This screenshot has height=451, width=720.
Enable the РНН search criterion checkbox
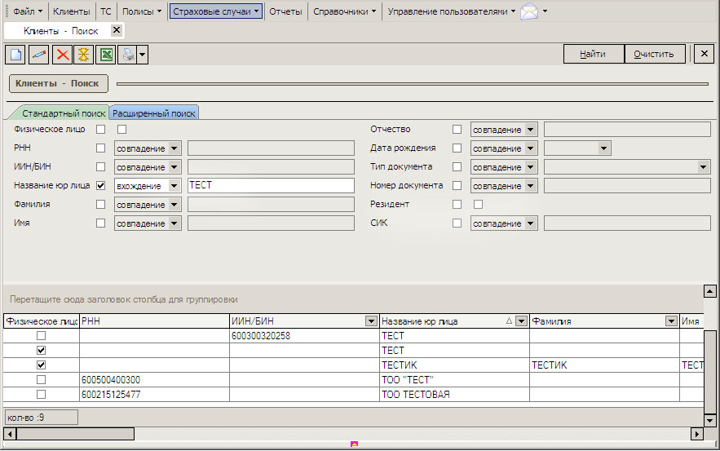tap(101, 148)
